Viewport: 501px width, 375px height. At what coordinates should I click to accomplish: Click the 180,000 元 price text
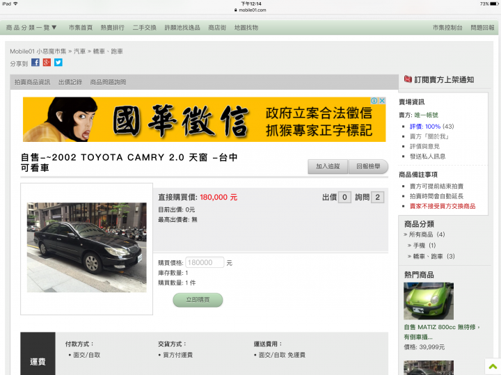coord(218,198)
